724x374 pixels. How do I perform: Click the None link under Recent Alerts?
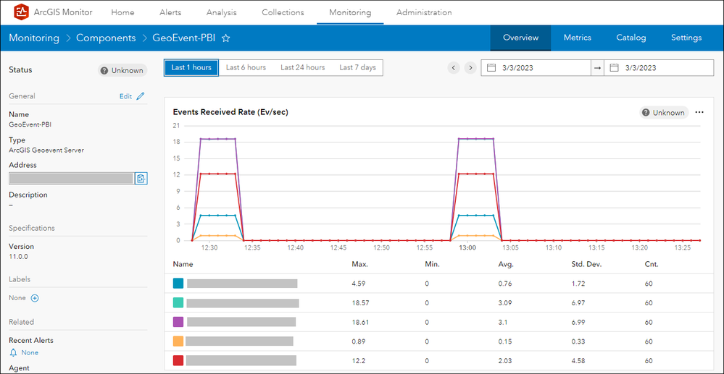pos(30,353)
